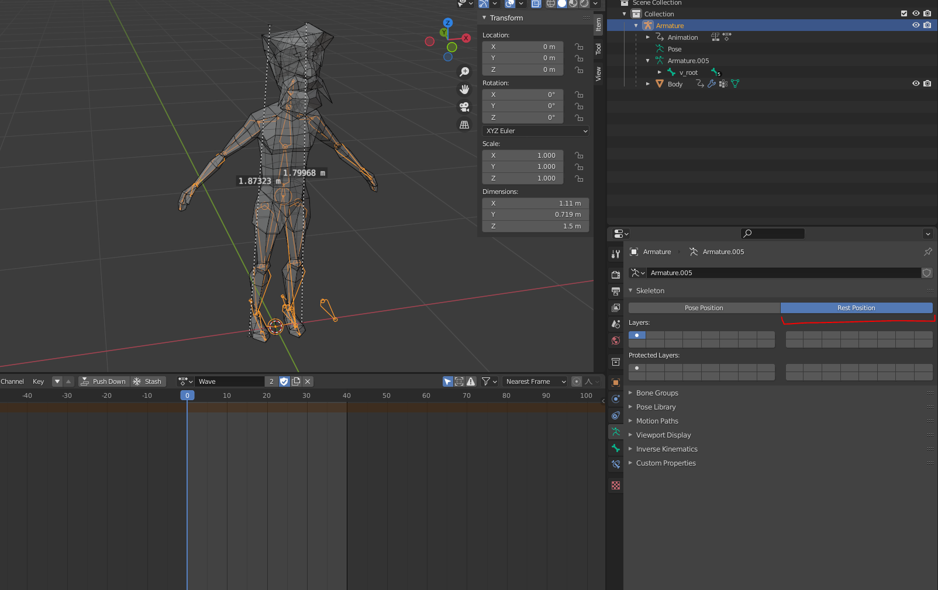Switch to the Tool sidebar tab
This screenshot has width=938, height=590.
598,49
